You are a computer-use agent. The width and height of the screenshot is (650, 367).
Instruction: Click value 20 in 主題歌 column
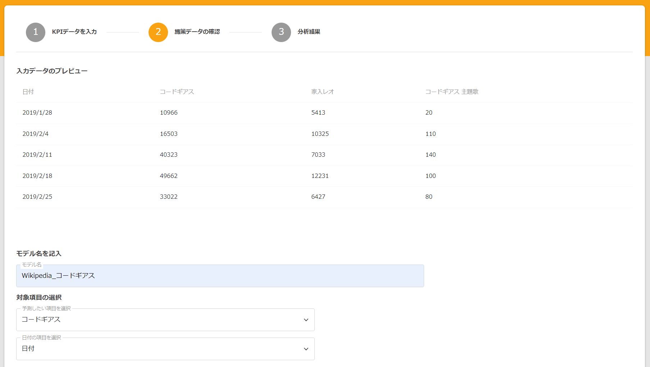(429, 113)
